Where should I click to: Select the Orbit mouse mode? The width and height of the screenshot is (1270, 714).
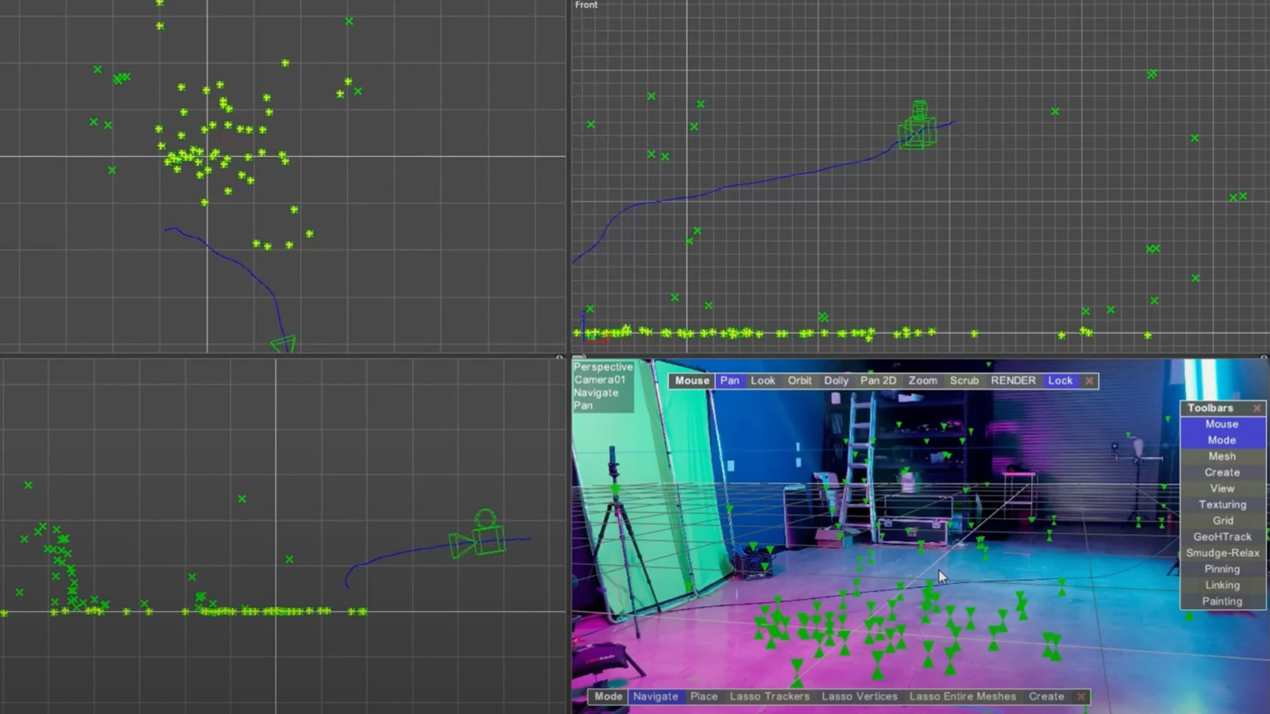799,381
